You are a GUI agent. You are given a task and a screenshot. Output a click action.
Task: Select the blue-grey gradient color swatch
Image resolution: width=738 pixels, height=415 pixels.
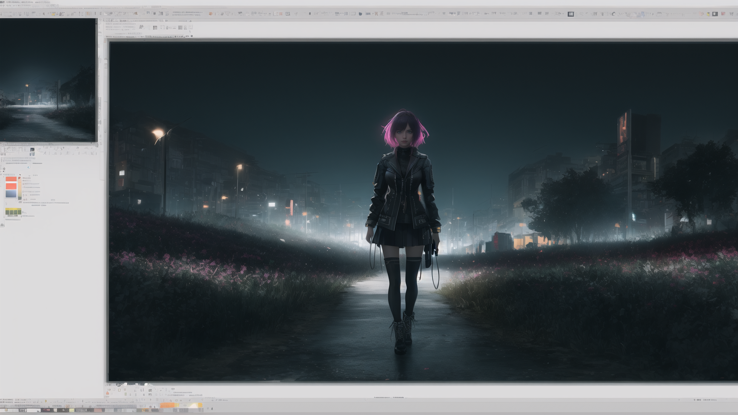coord(11,194)
